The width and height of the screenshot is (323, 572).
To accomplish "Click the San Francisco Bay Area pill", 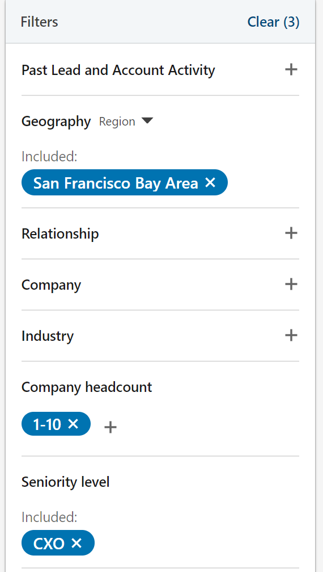I will tap(125, 182).
